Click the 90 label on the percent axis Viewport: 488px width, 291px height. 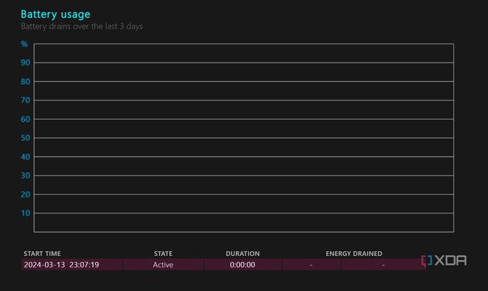tap(26, 63)
